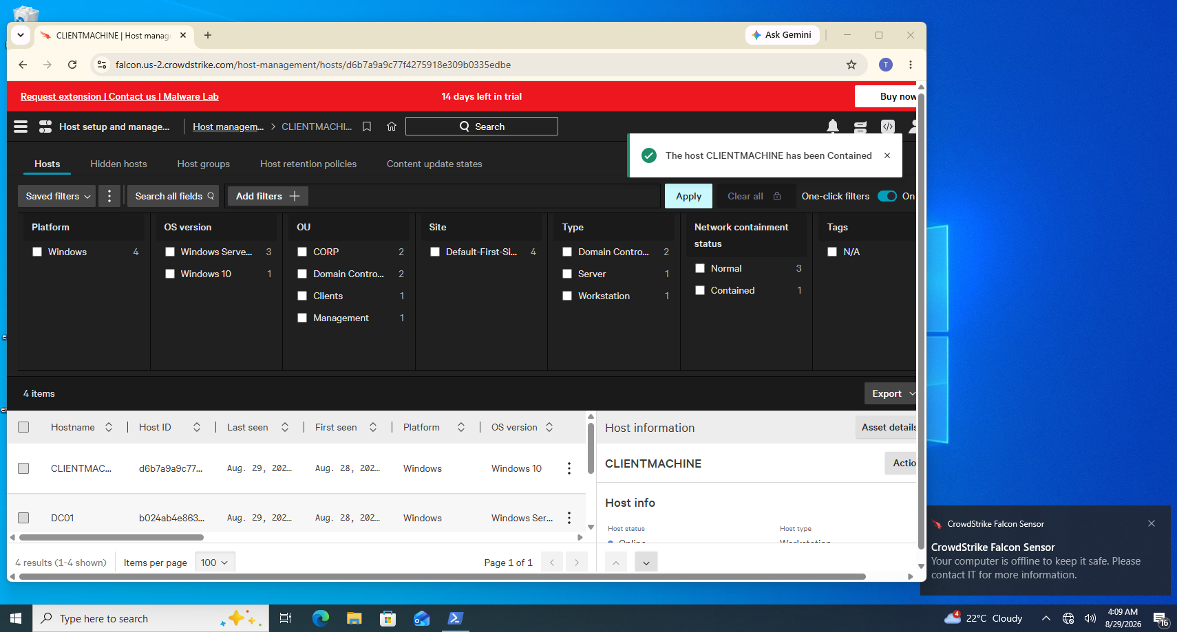Image resolution: width=1177 pixels, height=632 pixels.
Task: Check the Contained network status filter
Action: [700, 290]
